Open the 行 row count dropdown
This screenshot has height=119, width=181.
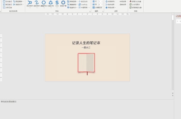[102, 1]
